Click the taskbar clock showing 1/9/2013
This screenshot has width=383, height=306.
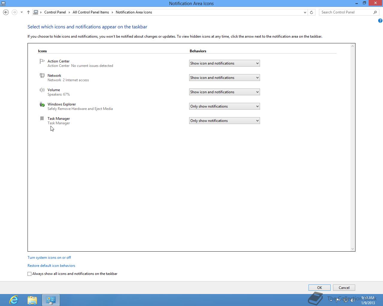(368, 300)
